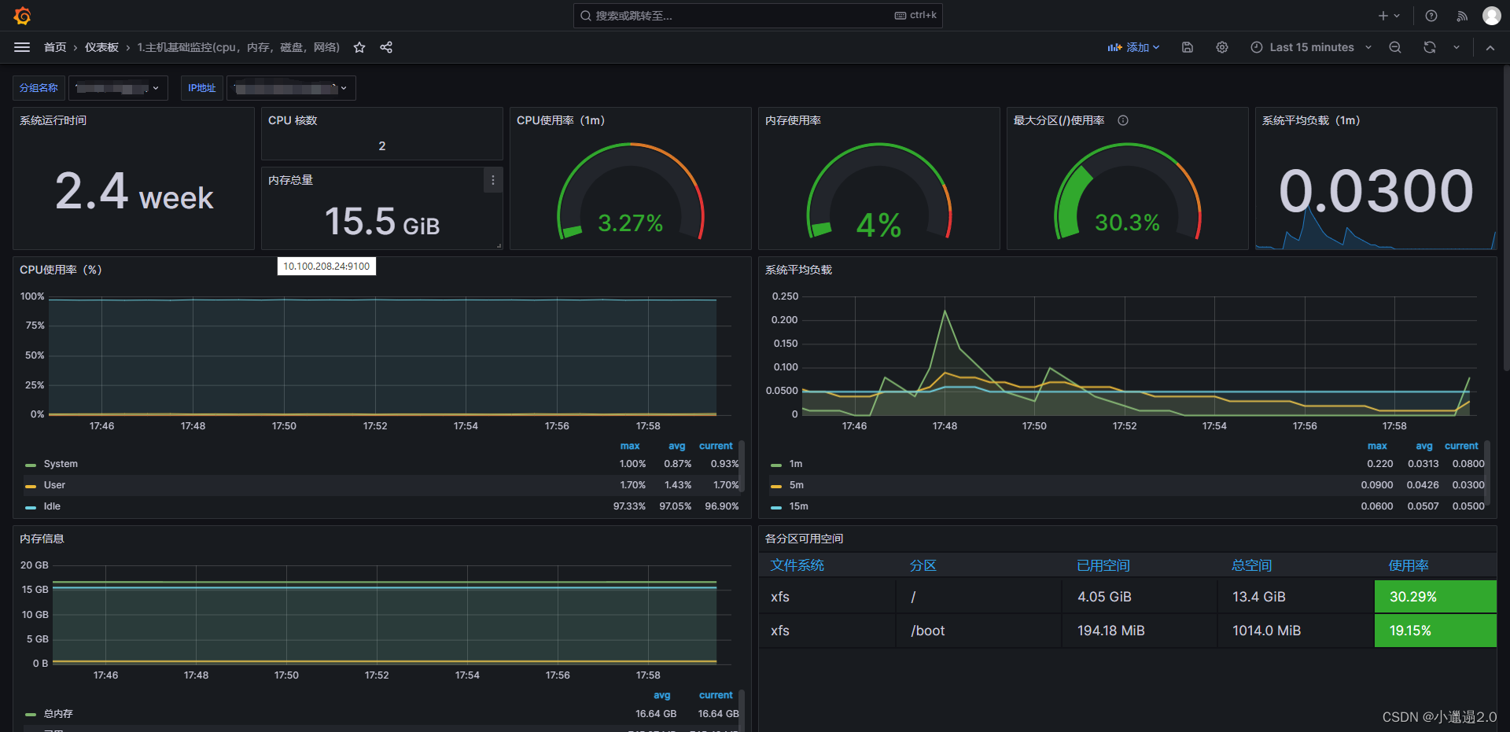
Task: Toggle System series in CPU legend
Action: 61,464
